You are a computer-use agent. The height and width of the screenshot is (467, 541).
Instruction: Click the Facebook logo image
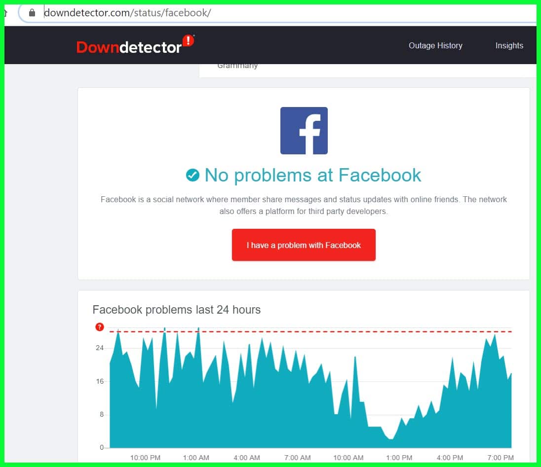[x=304, y=131]
